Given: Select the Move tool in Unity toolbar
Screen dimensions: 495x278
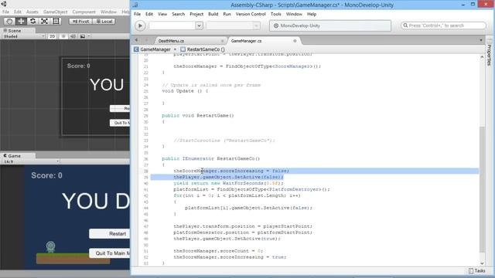Looking at the screenshot, I should (x=21, y=21).
